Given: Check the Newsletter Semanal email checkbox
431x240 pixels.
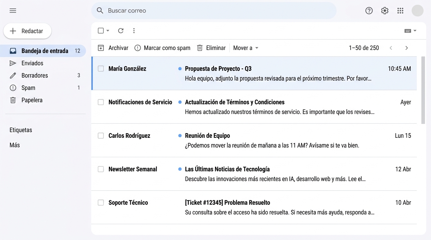Looking at the screenshot, I should (x=101, y=169).
